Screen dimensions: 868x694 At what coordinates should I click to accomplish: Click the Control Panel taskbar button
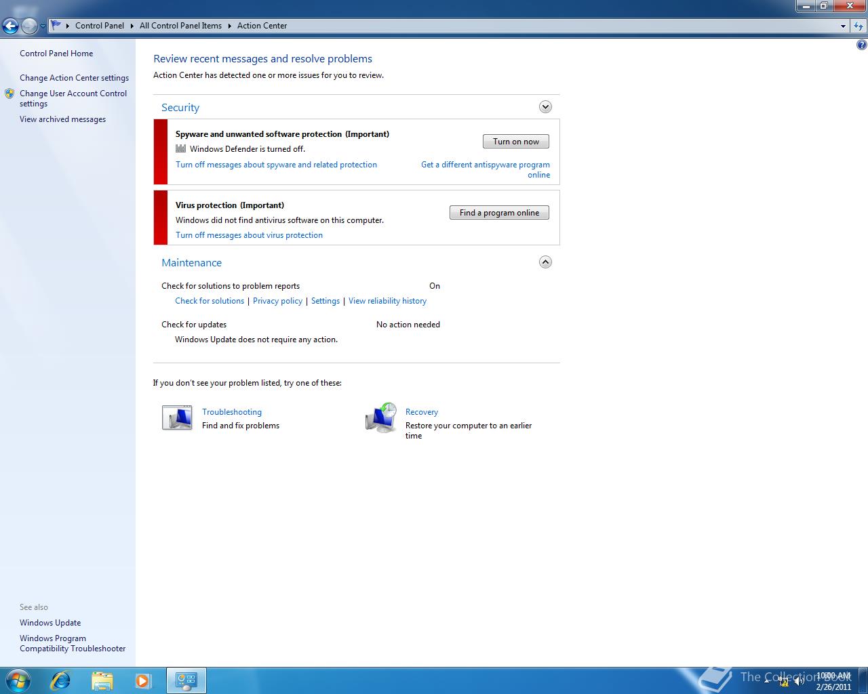(186, 680)
